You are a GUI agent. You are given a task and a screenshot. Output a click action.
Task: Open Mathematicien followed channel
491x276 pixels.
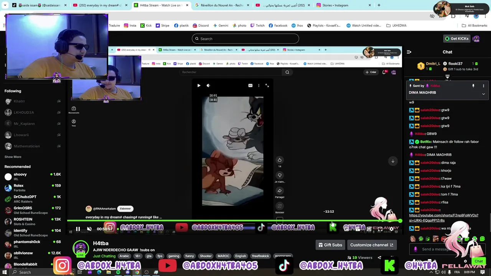pyautogui.click(x=33, y=146)
